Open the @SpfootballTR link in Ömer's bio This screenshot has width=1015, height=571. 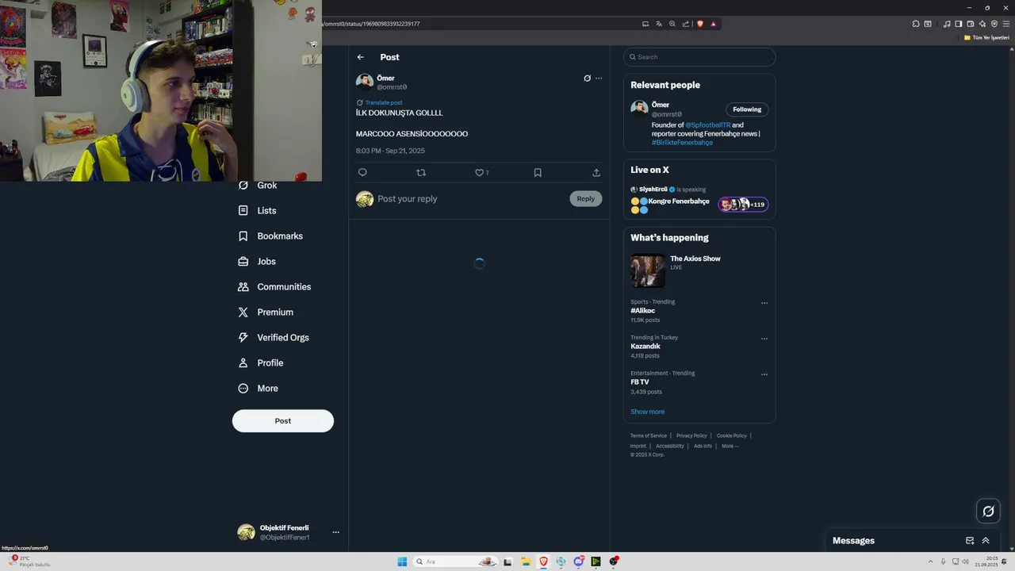[708, 125]
